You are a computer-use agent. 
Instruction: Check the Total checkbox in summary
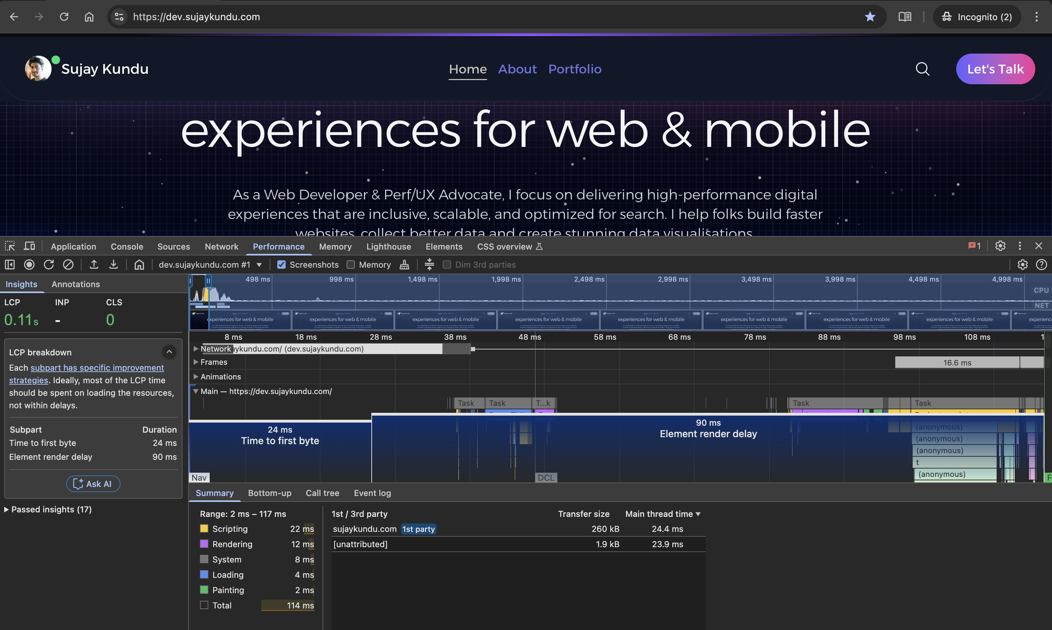pos(204,605)
